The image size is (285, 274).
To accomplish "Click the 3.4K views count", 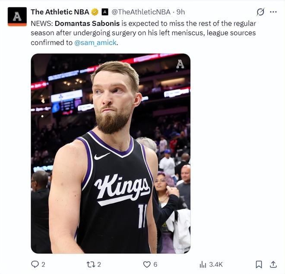I will (x=216, y=264).
